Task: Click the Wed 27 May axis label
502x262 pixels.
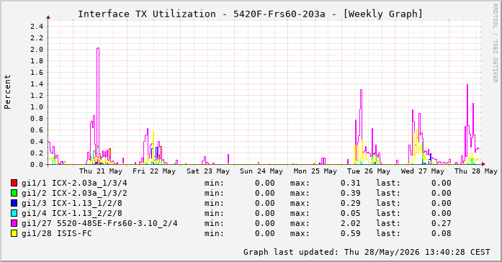Action: point(422,171)
